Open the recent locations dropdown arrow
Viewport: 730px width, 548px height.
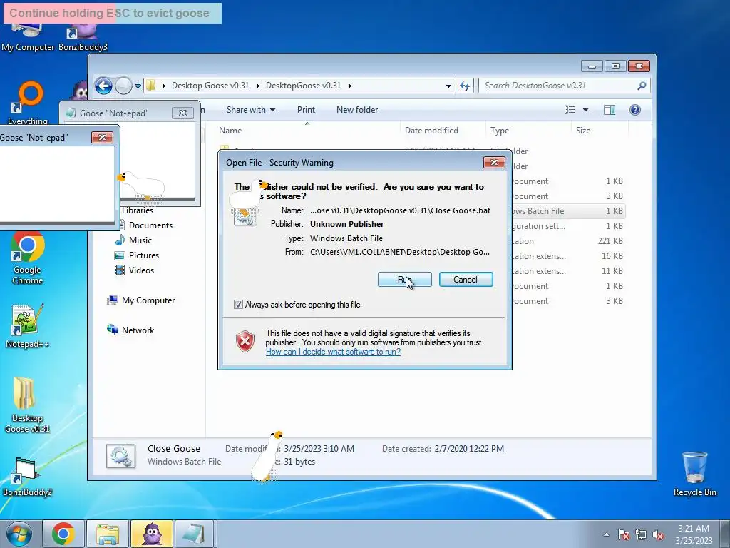(138, 86)
